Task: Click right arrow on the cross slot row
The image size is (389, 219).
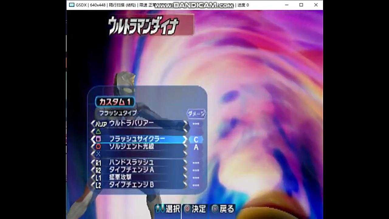Action: pyautogui.click(x=185, y=154)
